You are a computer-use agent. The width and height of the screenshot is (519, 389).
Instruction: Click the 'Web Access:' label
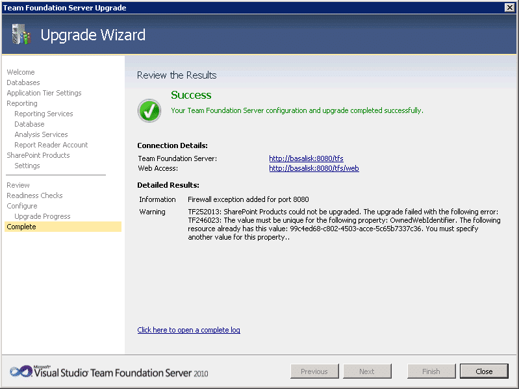158,168
